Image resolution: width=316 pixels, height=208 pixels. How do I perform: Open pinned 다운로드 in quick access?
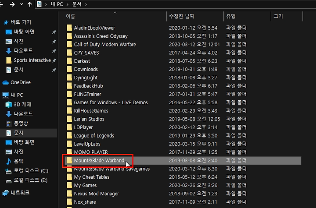[x=23, y=51]
